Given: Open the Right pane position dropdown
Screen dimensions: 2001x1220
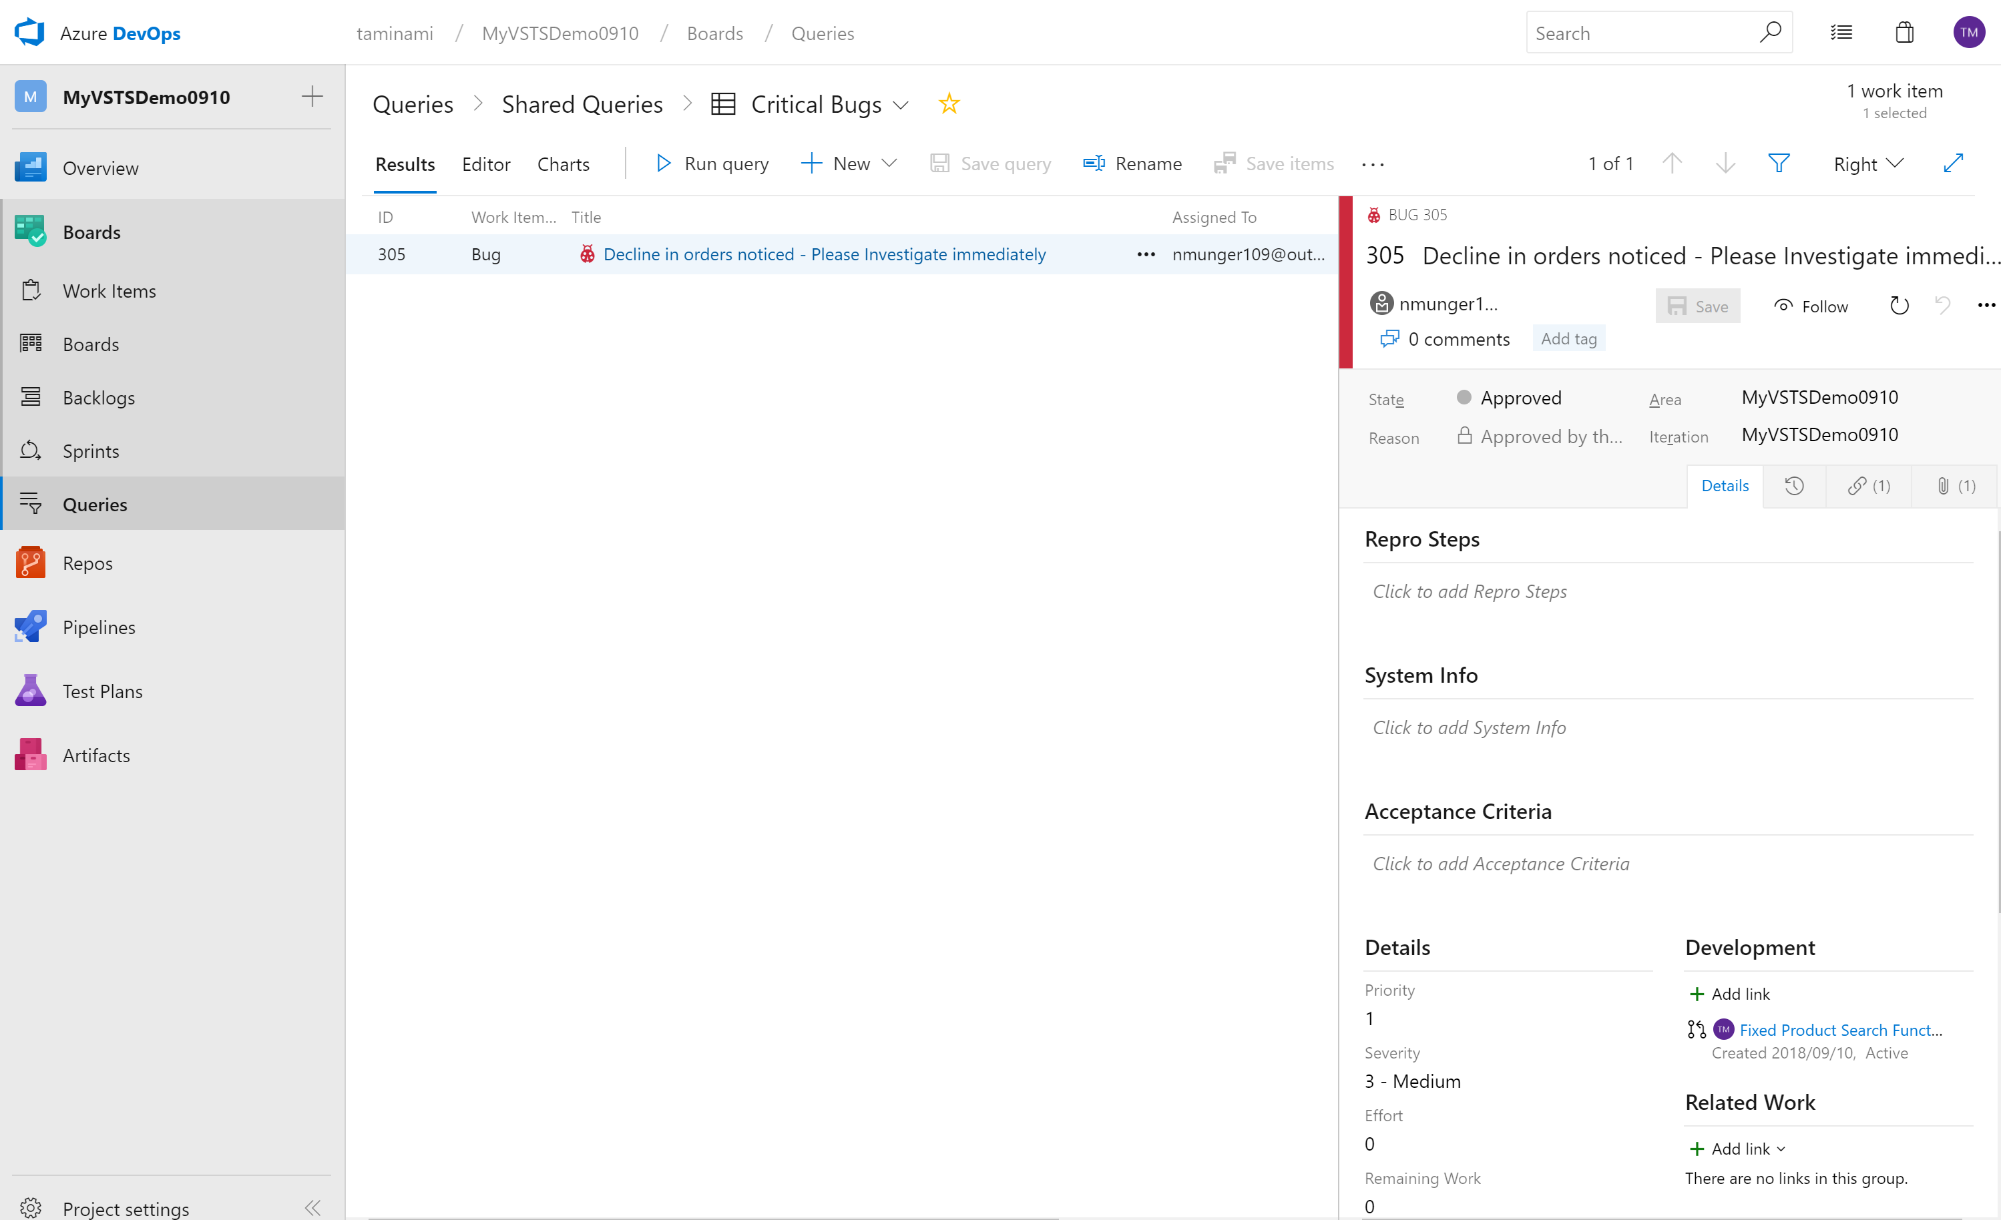Looking at the screenshot, I should (x=1868, y=164).
